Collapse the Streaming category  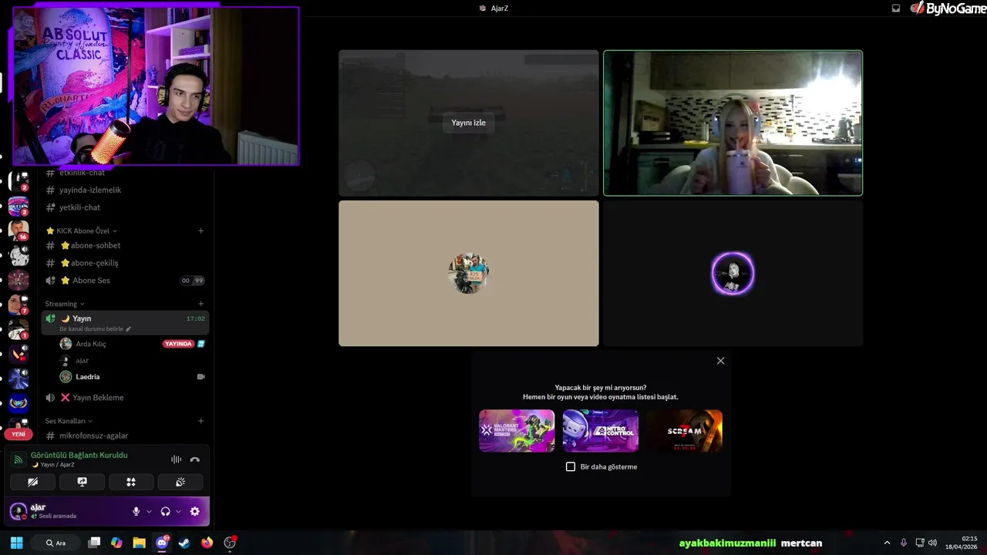[65, 304]
